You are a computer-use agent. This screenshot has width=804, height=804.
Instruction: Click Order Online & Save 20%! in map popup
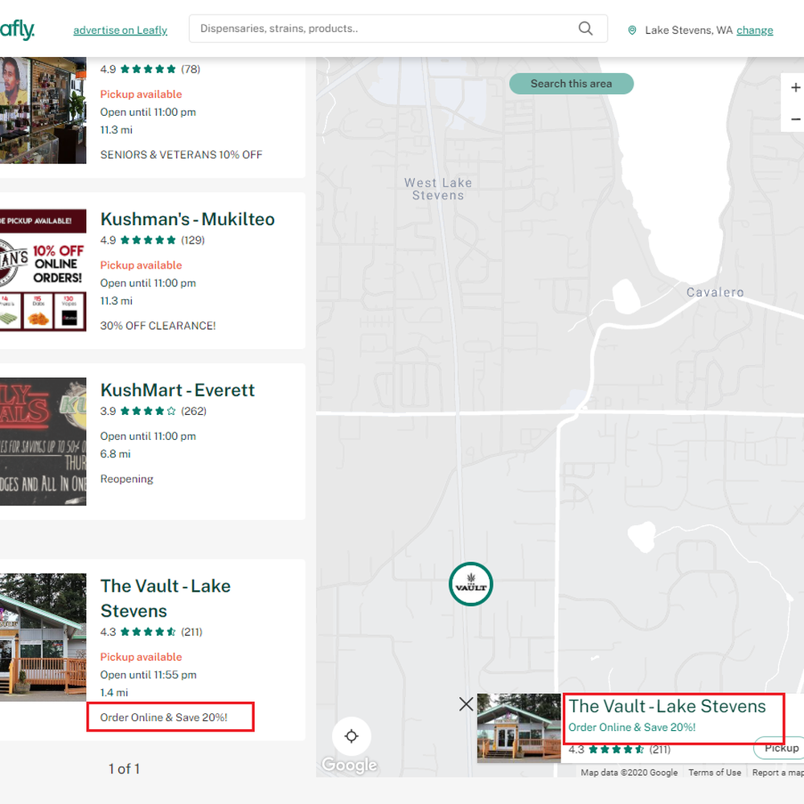632,727
